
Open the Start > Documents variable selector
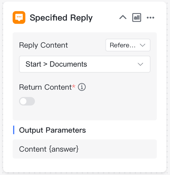tap(85, 64)
